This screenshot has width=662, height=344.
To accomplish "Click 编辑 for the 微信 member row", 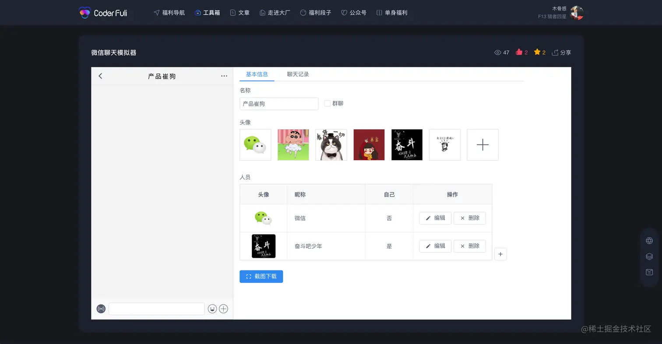I will pos(435,218).
